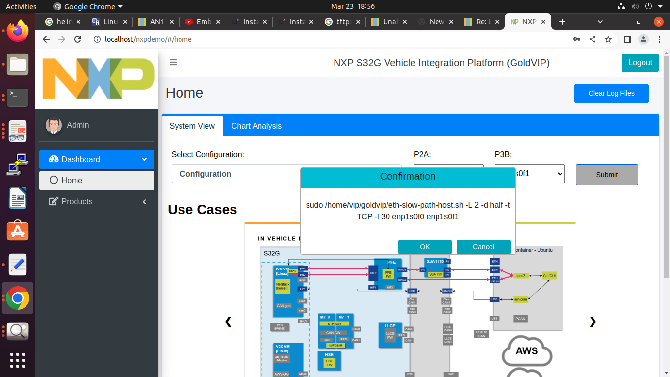Click the Submit button
The image size is (670, 377).
(x=607, y=175)
